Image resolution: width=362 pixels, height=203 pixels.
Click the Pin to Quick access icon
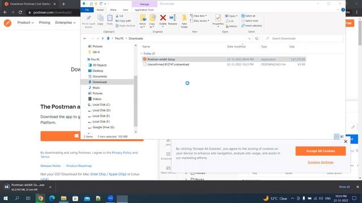pyautogui.click(x=88, y=18)
